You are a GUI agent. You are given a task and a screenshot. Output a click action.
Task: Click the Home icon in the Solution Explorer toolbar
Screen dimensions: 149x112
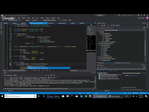[102, 26]
